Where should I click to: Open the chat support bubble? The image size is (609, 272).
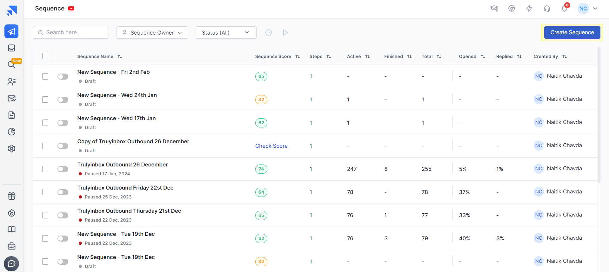[11, 264]
